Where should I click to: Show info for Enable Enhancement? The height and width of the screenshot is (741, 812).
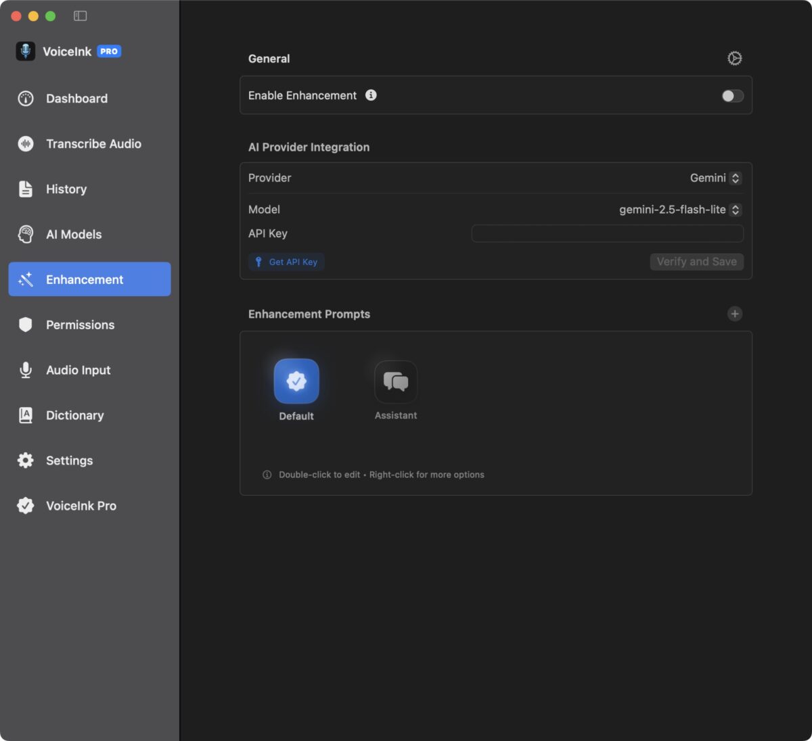[x=371, y=95]
